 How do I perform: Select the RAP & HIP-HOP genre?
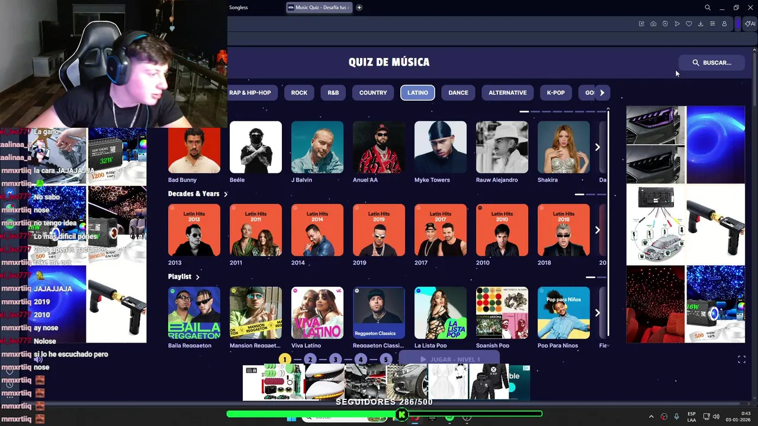click(250, 93)
